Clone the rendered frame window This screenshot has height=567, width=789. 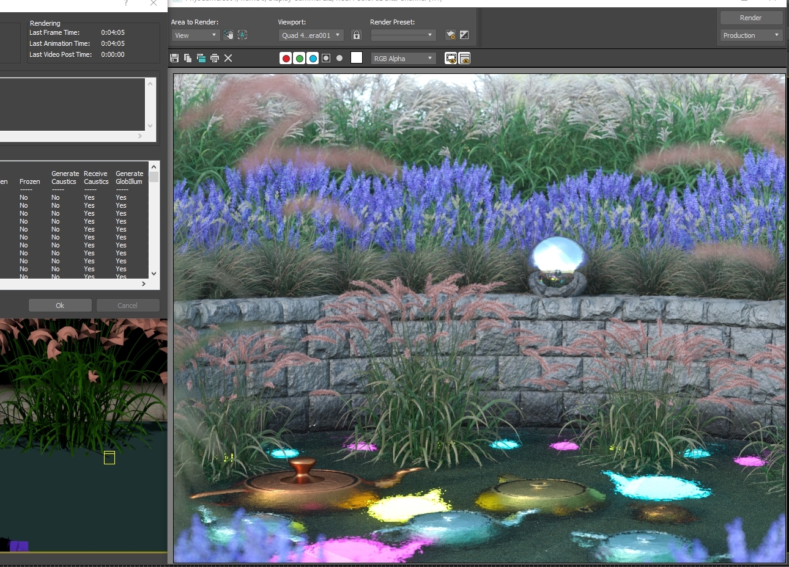[x=201, y=58]
